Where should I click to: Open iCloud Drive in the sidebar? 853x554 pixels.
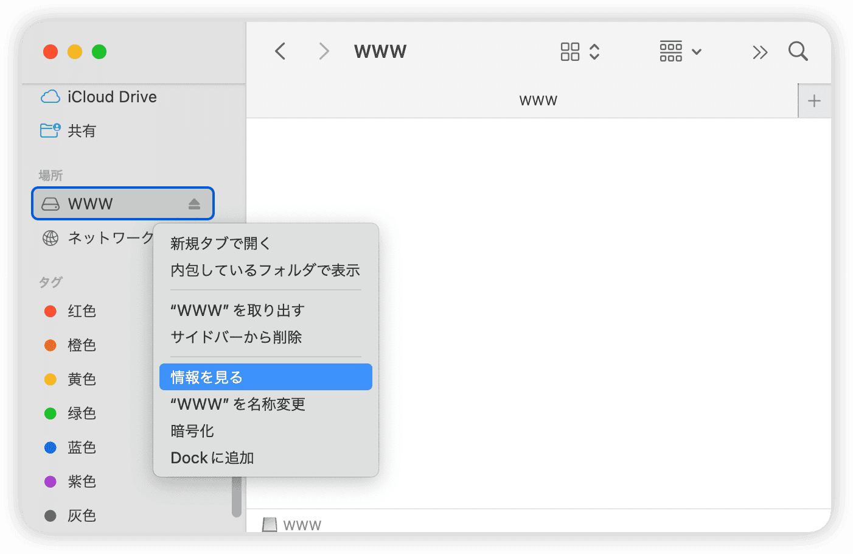[112, 97]
